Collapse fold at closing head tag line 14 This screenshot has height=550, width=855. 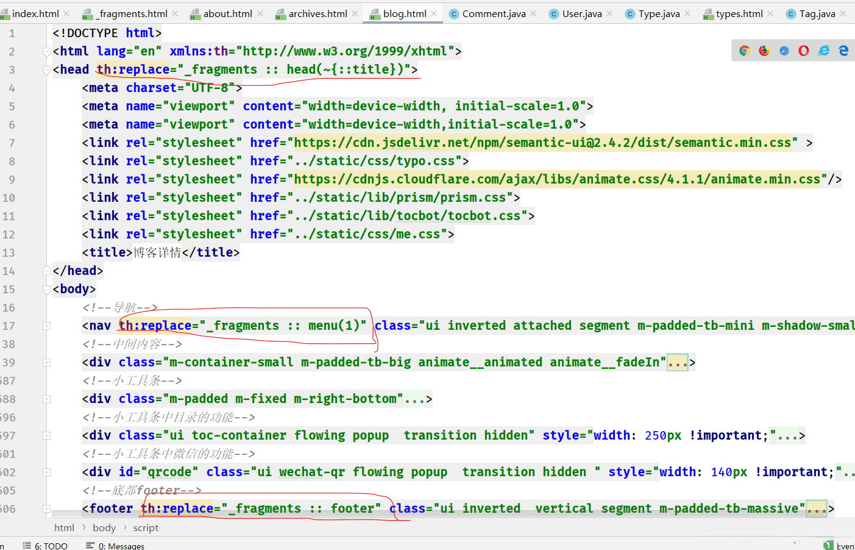point(46,270)
